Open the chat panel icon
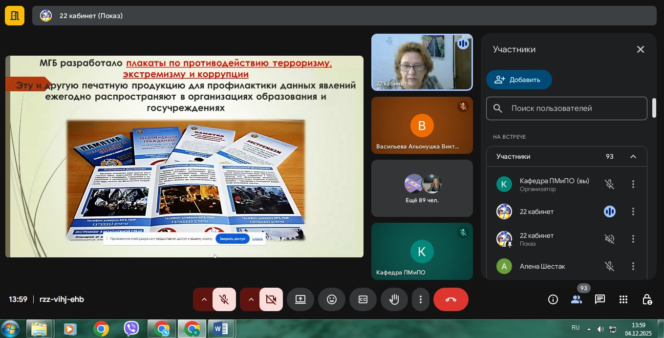This screenshot has width=664, height=338. point(600,299)
